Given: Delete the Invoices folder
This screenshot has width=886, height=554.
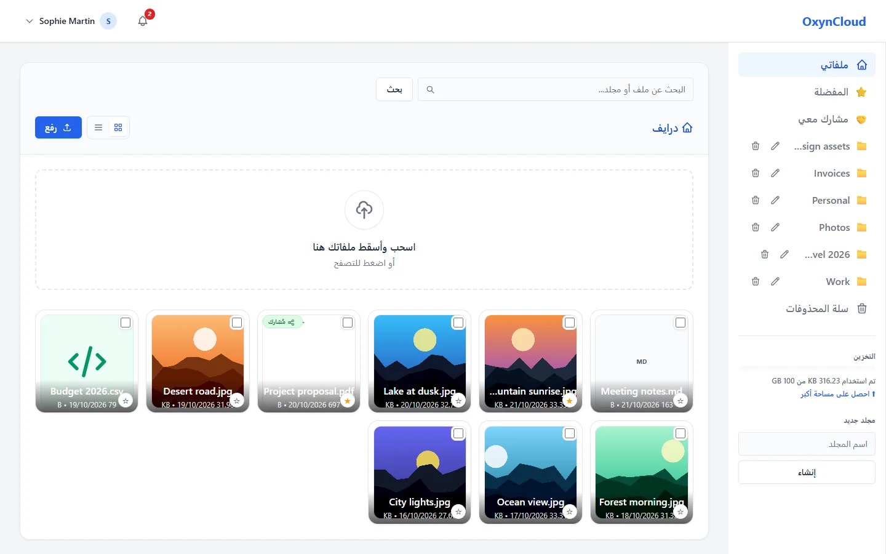Looking at the screenshot, I should tap(756, 173).
